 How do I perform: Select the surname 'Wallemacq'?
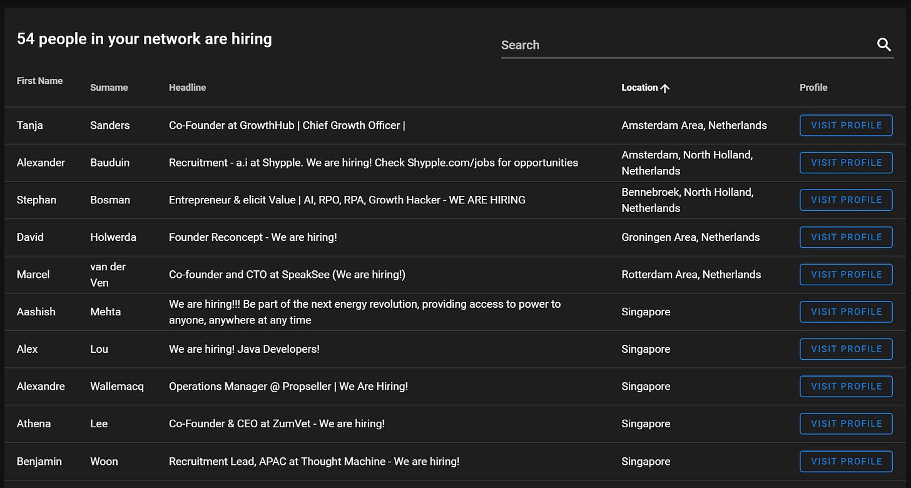tap(117, 387)
